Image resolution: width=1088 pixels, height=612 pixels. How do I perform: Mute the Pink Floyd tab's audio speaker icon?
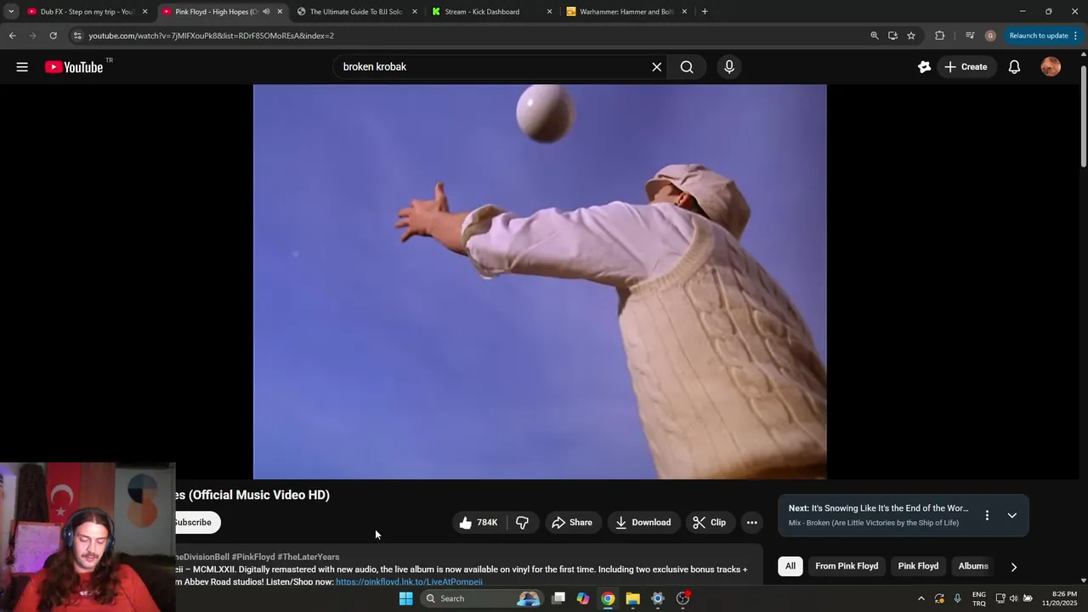pos(265,12)
